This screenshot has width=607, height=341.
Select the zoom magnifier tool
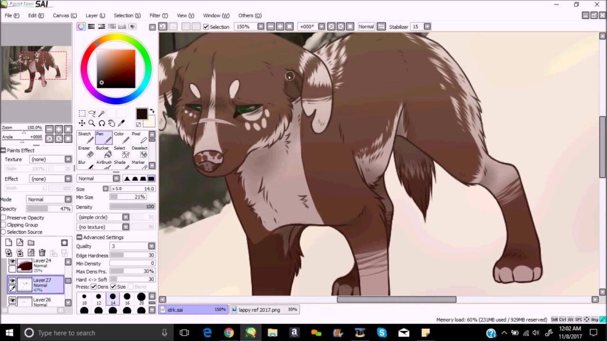[92, 123]
